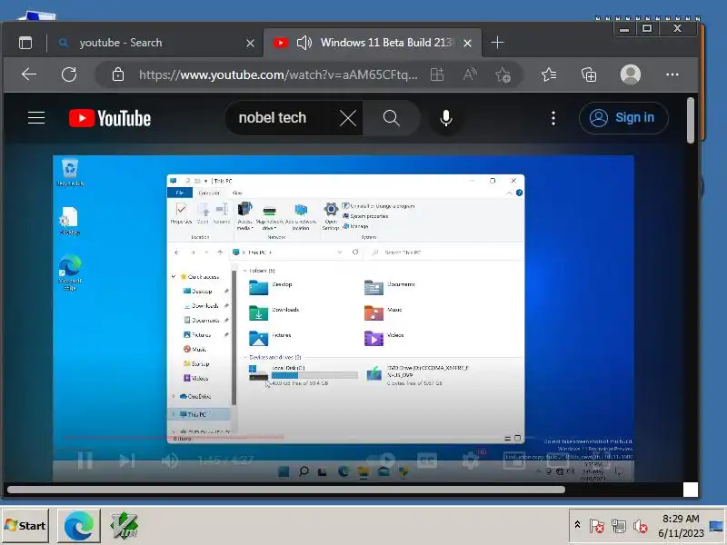Viewport: 727px width, 545px height.
Task: Select the 'Windows 11 Beta Build' tab
Action: (373, 43)
